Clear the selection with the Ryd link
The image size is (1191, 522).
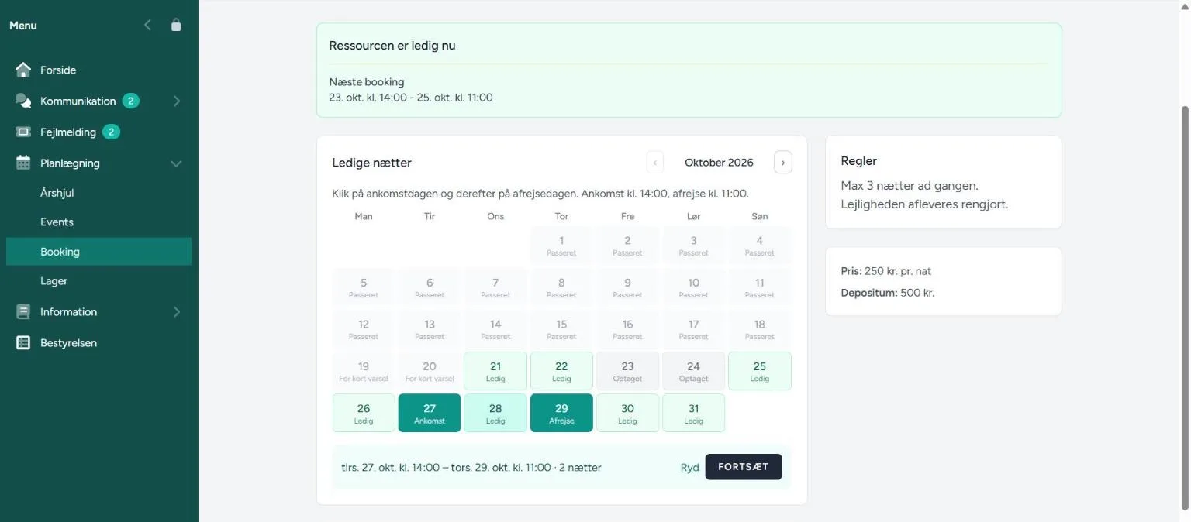(x=689, y=467)
